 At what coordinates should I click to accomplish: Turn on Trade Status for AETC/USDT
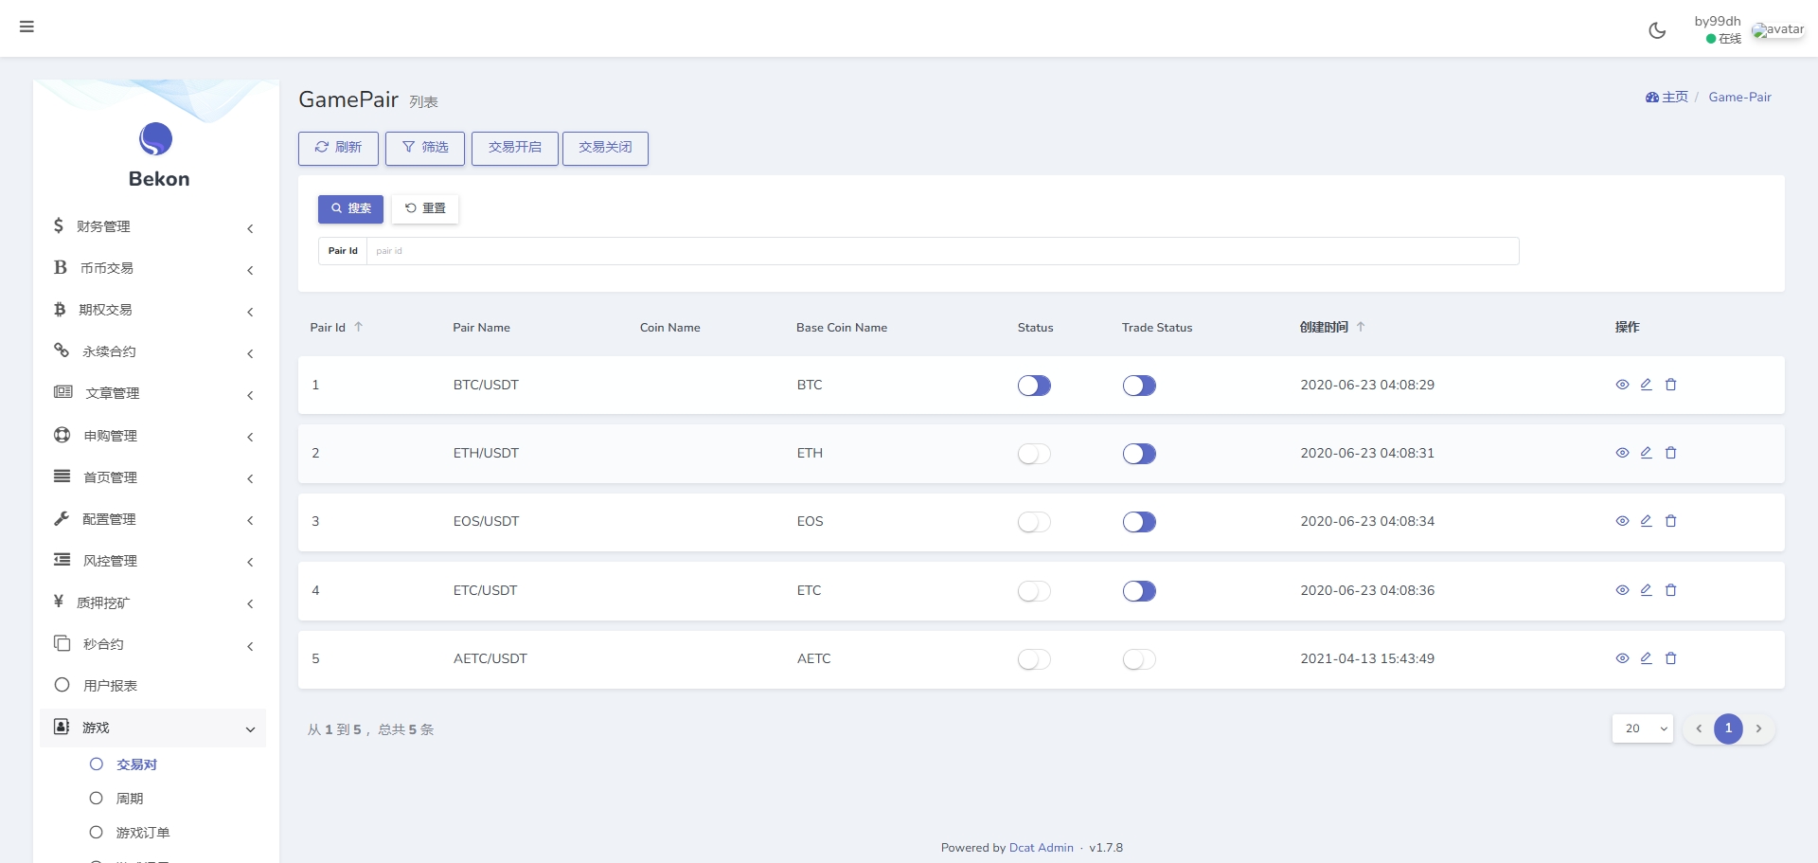[1139, 659]
